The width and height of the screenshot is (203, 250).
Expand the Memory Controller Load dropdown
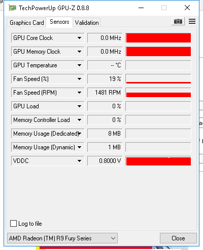click(x=79, y=120)
